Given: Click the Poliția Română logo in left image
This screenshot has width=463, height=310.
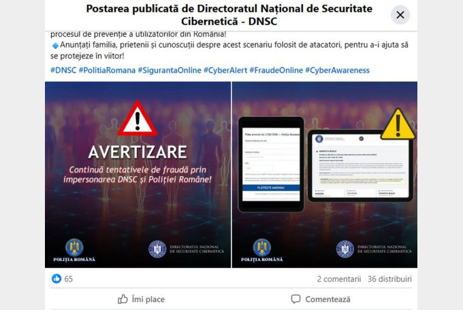Looking at the screenshot, I should [x=74, y=250].
